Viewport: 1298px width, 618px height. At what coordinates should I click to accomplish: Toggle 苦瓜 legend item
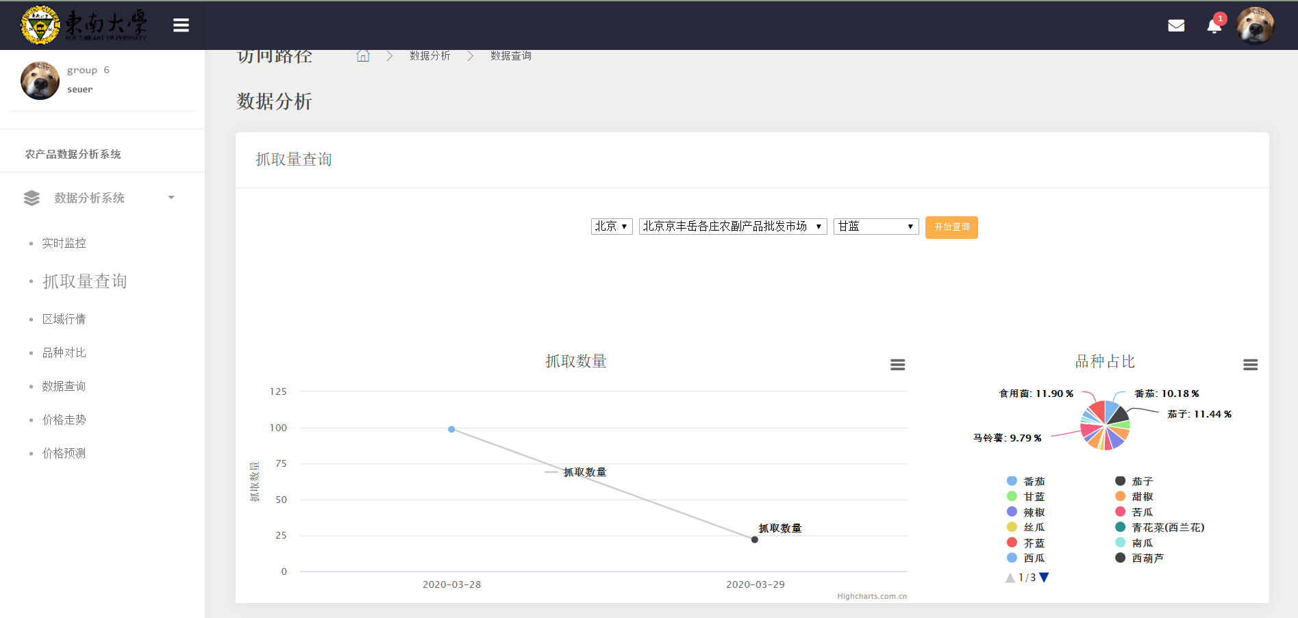click(x=1134, y=512)
